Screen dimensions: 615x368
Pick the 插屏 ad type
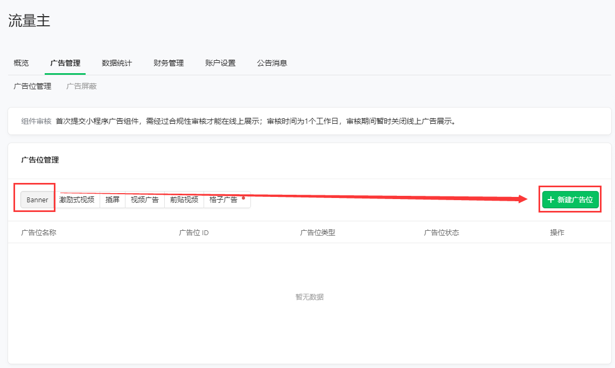[x=113, y=200]
